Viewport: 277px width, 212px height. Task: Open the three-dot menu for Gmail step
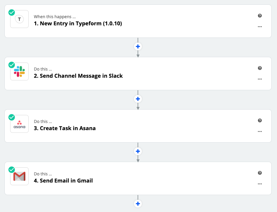(x=260, y=184)
